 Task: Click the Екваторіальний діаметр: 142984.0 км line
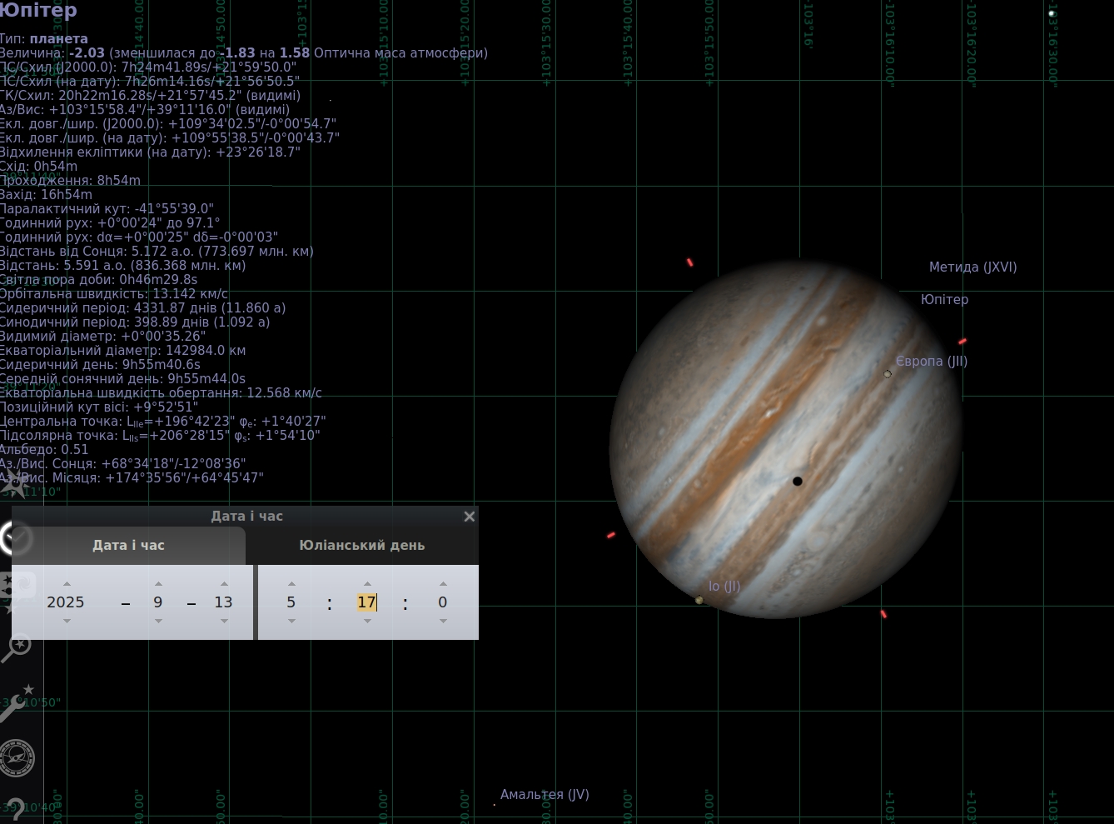122,350
